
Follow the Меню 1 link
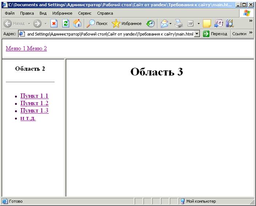coord(15,49)
